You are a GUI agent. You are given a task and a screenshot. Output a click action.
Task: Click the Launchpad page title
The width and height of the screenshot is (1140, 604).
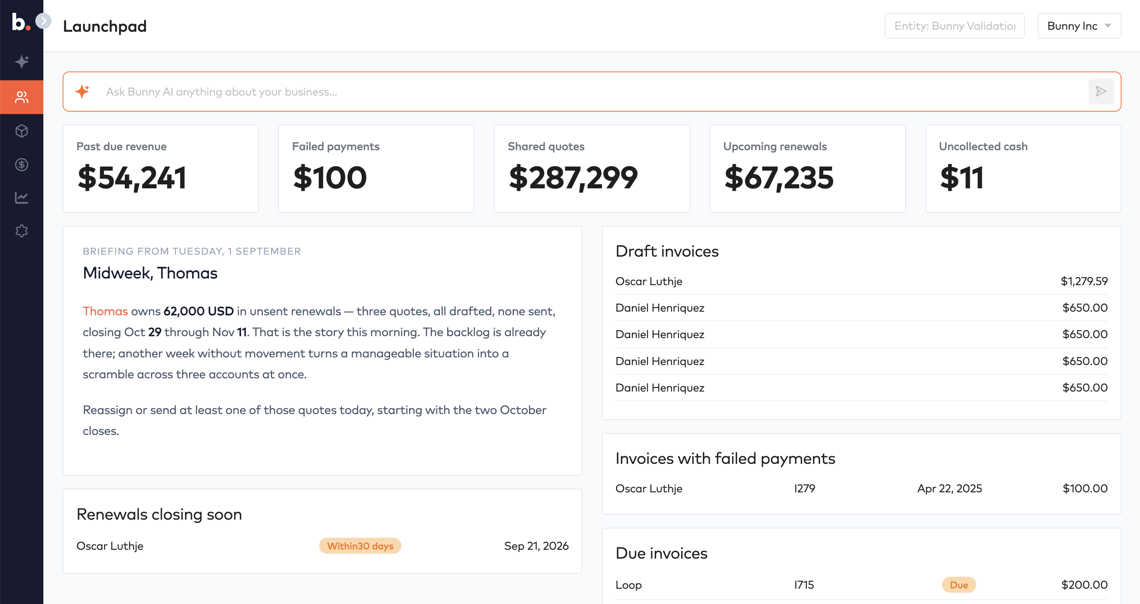(105, 26)
